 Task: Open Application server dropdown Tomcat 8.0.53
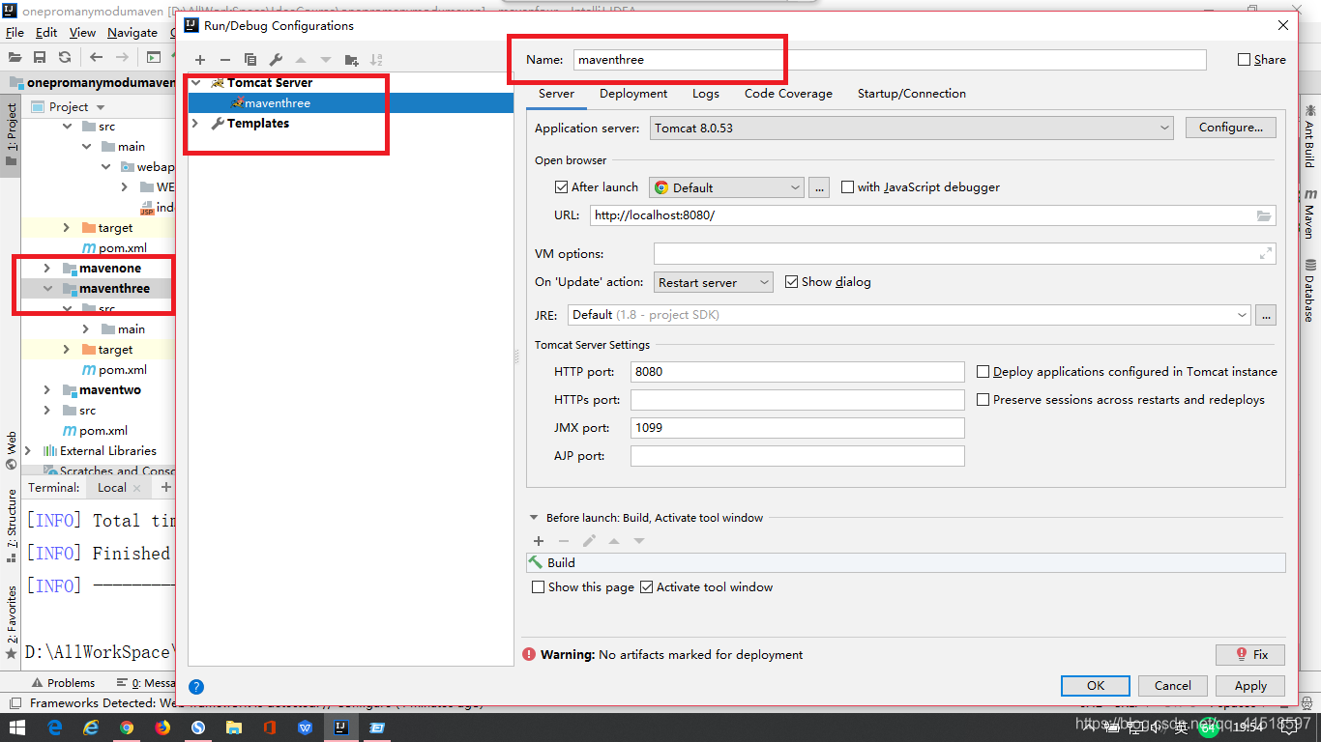[x=912, y=128]
